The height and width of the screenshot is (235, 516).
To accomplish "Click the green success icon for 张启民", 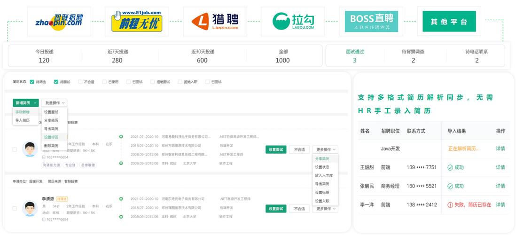I will pos(450,186).
